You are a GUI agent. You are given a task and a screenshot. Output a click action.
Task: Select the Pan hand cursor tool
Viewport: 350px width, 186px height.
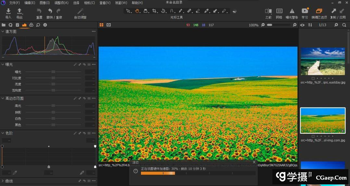pyautogui.click(x=137, y=11)
